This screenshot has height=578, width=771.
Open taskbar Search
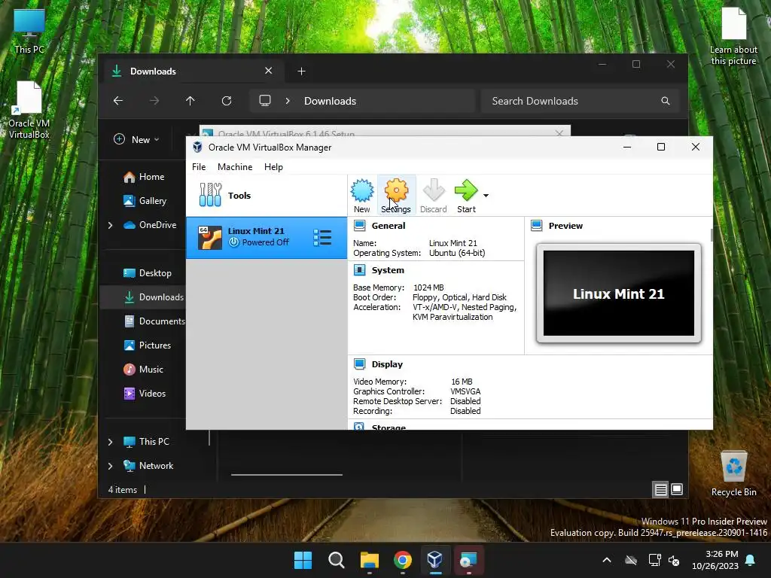coord(337,560)
